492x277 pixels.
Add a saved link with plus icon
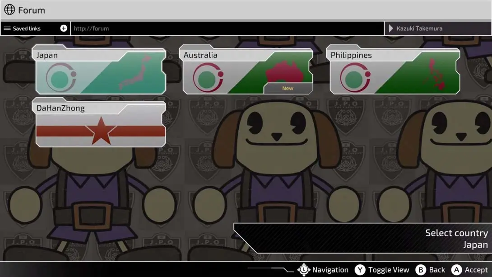point(64,28)
